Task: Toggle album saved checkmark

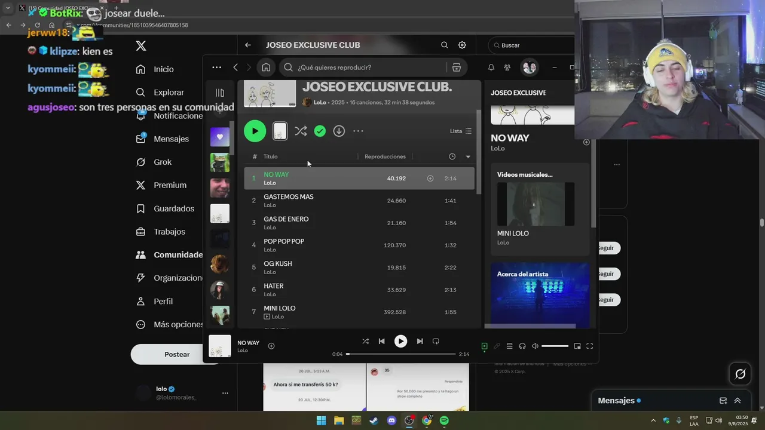Action: (x=320, y=131)
